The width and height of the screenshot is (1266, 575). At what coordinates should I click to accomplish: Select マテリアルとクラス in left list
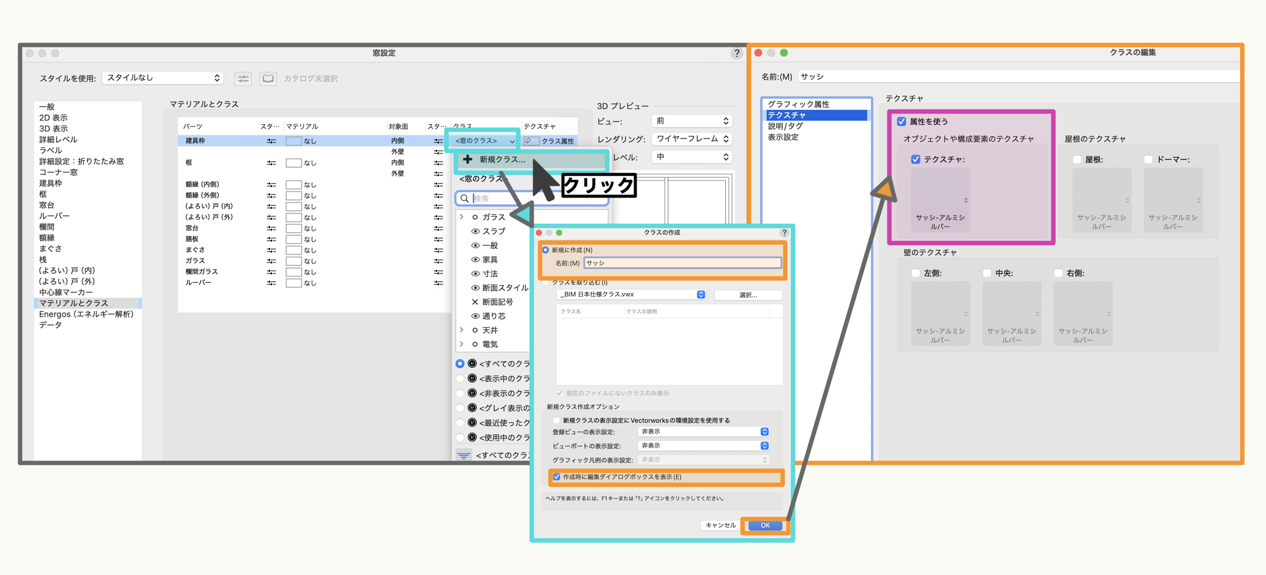tap(74, 303)
